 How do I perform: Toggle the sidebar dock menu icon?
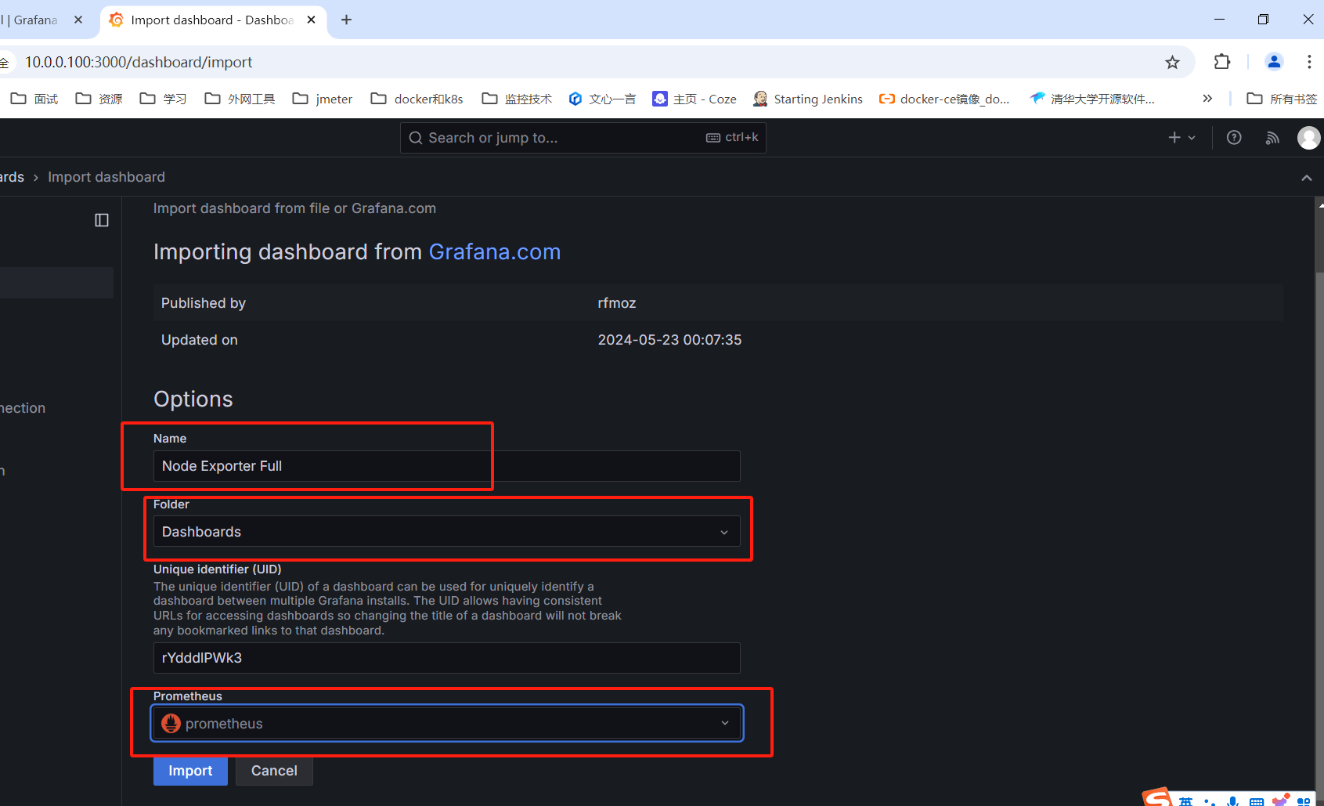[x=102, y=220]
